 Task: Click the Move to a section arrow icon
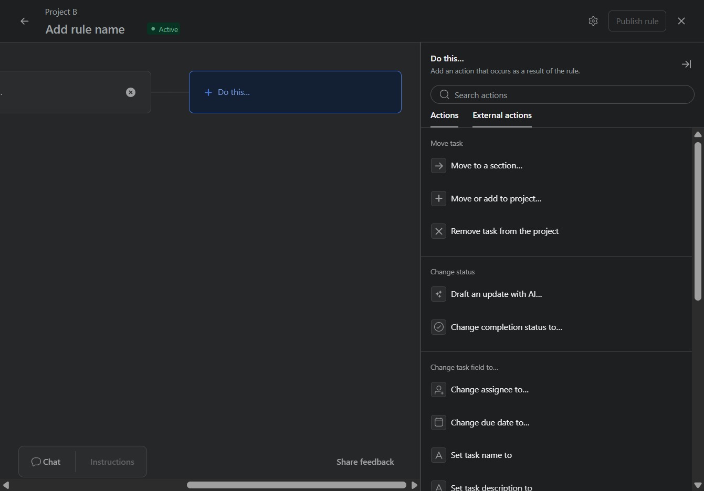pos(438,166)
